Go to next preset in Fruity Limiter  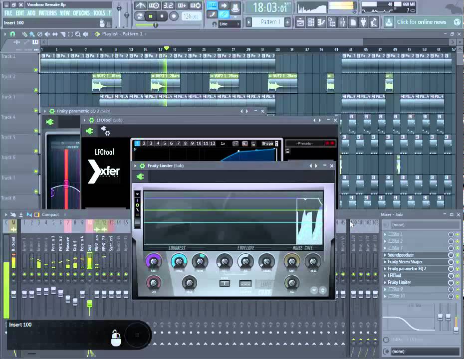(316, 166)
